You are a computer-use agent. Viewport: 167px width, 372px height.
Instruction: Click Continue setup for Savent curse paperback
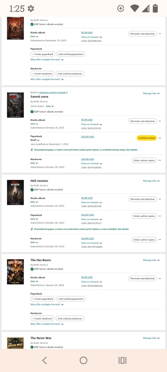tap(147, 138)
